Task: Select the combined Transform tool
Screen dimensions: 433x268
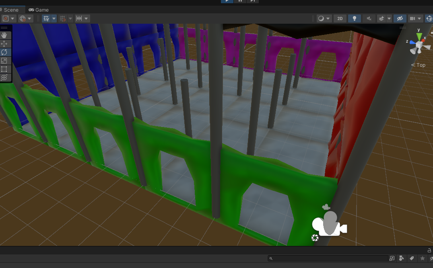Action: tap(4, 78)
